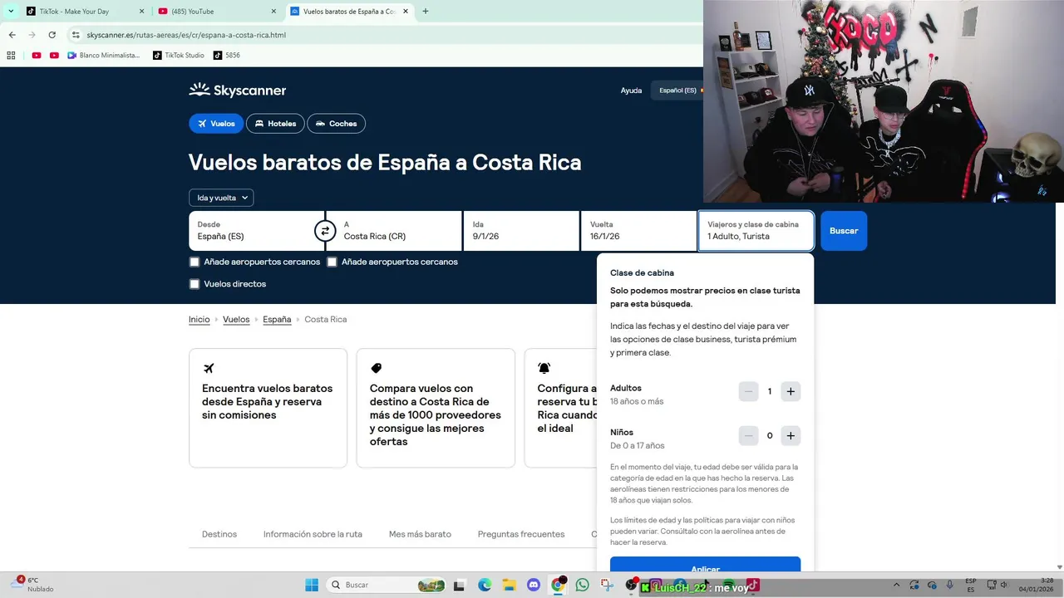Viewport: 1064px width, 598px height.
Task: Open Ida y vuelta trip type dropdown
Action: coord(221,198)
